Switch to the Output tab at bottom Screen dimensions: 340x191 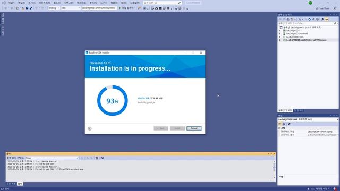[20, 184]
